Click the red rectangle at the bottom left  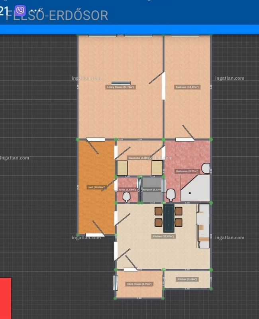pos(6,298)
